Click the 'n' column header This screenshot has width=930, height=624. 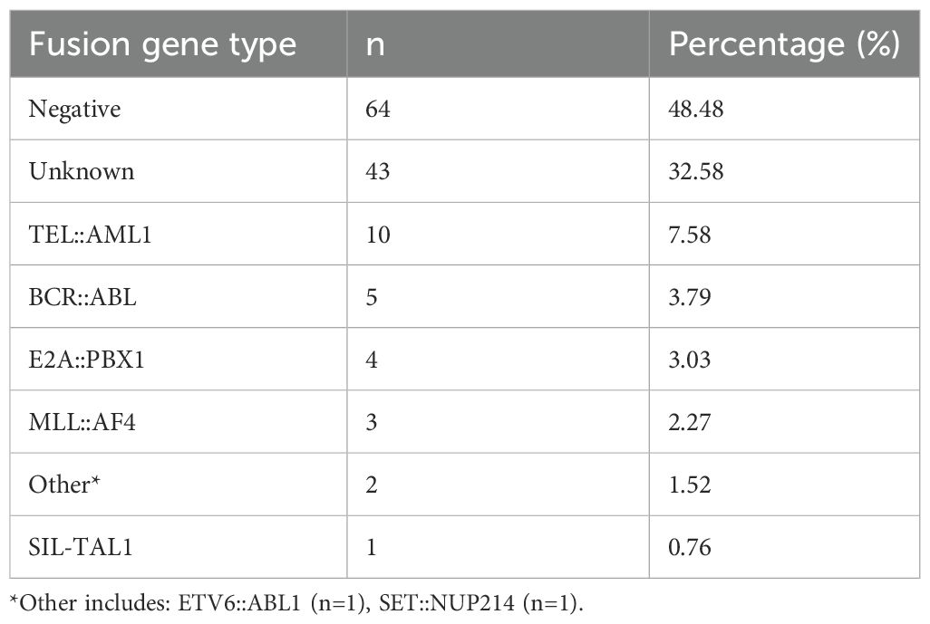tap(375, 46)
